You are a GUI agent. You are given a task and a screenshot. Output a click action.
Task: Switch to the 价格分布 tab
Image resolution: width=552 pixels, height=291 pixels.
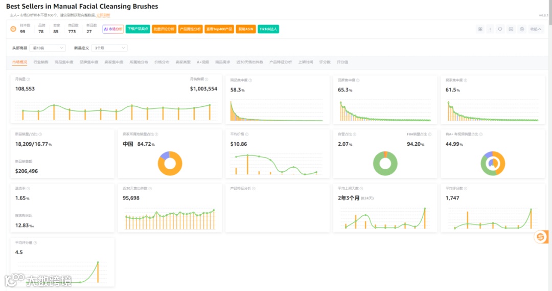pyautogui.click(x=162, y=62)
